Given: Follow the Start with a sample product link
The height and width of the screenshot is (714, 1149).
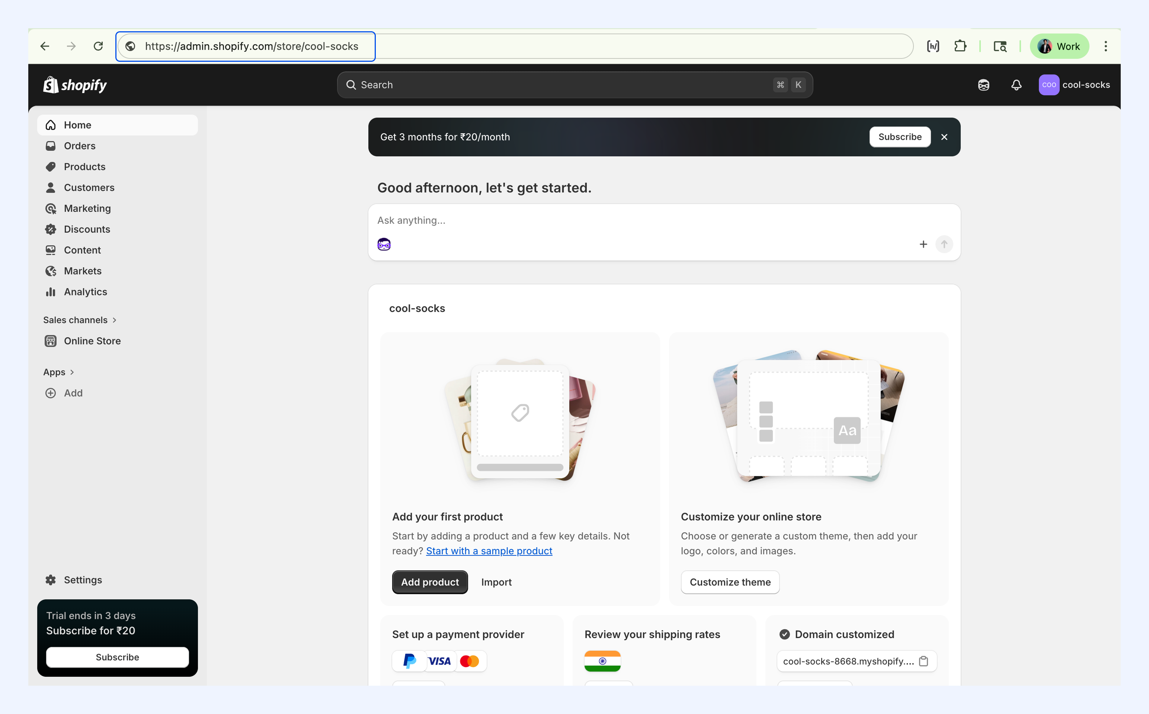Looking at the screenshot, I should point(489,551).
